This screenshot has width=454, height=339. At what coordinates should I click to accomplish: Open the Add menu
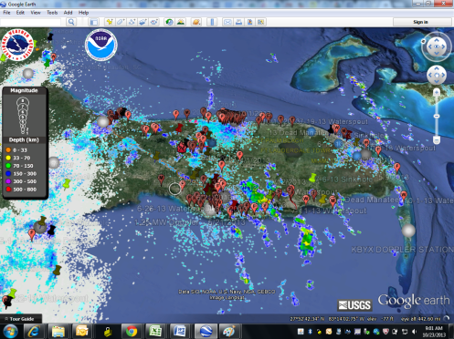[68, 13]
